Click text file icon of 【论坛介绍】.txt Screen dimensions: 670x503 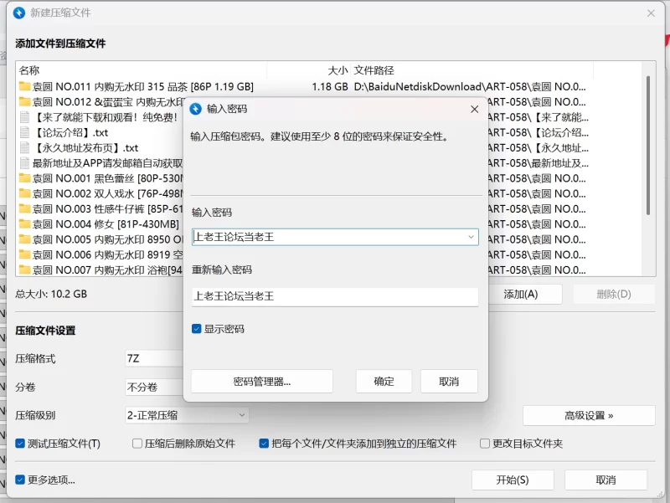pyautogui.click(x=24, y=132)
